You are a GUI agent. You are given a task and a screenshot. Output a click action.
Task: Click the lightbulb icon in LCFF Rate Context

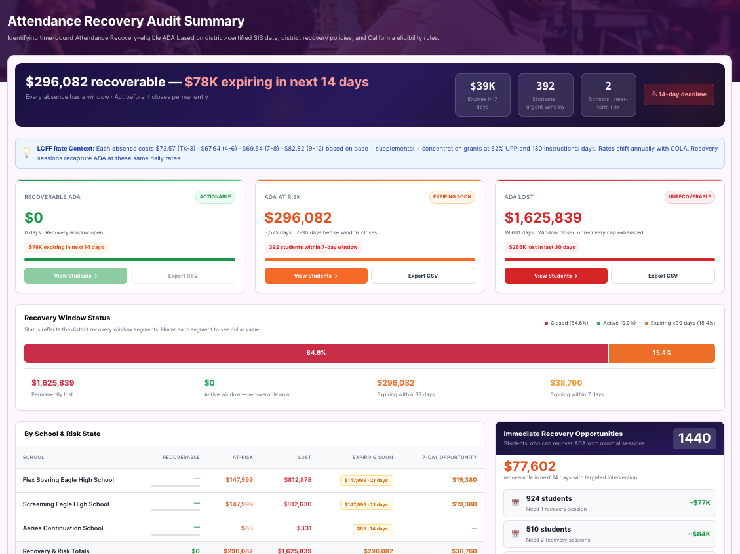[x=26, y=153]
